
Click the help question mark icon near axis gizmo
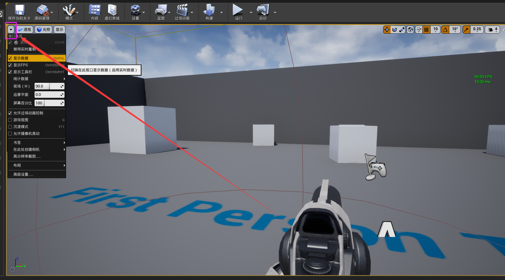click(12, 269)
